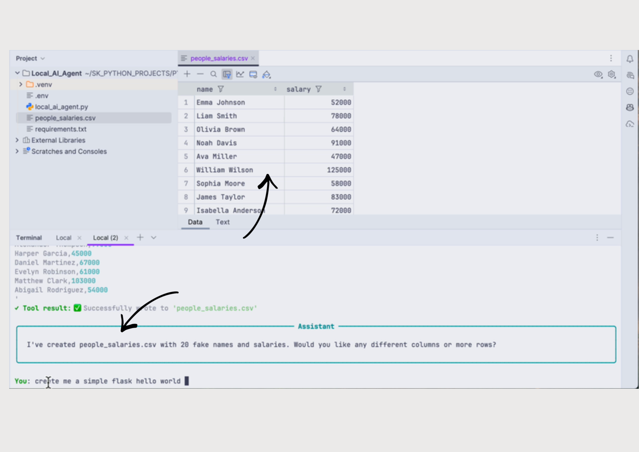Open CSV settings gear icon
The width and height of the screenshot is (639, 452).
click(x=612, y=74)
